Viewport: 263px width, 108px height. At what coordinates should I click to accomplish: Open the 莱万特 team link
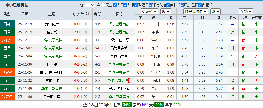pos(52,64)
